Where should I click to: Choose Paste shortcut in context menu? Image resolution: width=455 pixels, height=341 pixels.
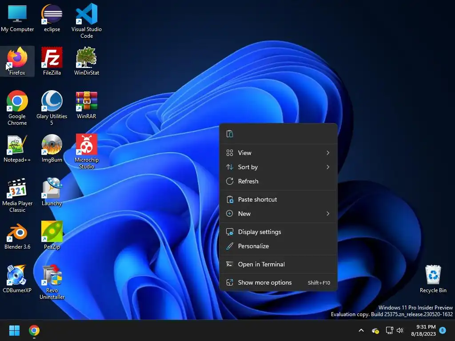278,199
